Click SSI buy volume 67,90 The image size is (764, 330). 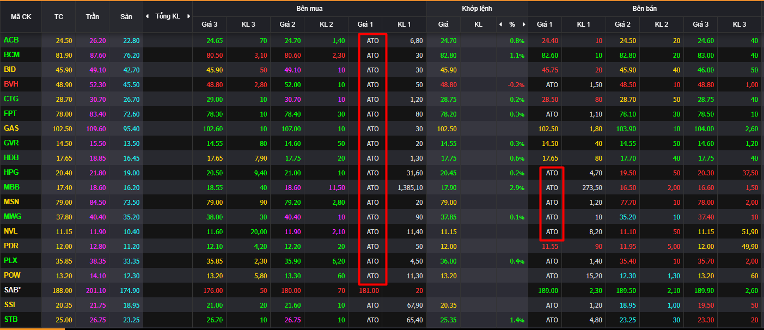(415, 305)
